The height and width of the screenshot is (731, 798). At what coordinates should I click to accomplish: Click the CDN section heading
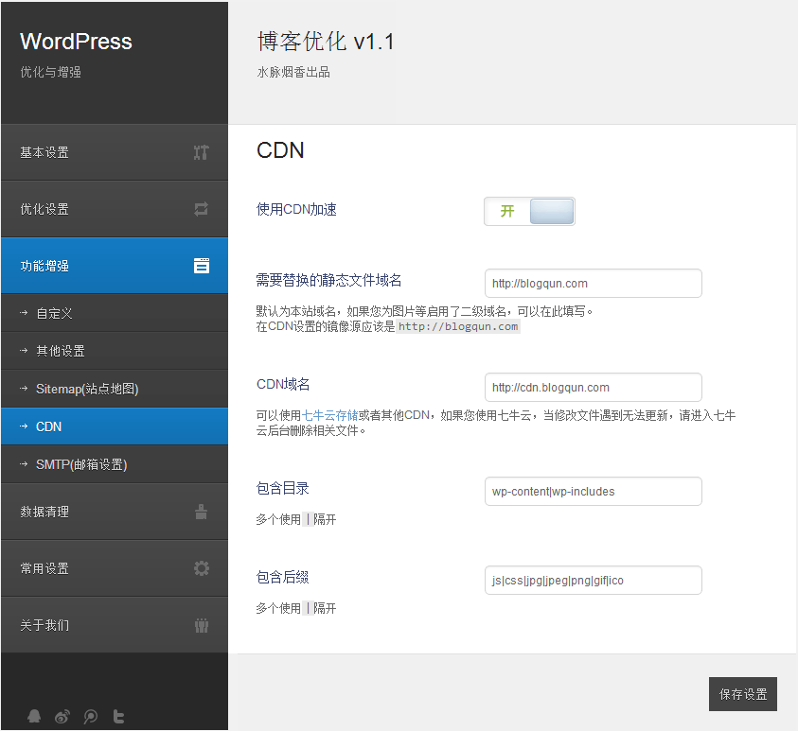[280, 150]
